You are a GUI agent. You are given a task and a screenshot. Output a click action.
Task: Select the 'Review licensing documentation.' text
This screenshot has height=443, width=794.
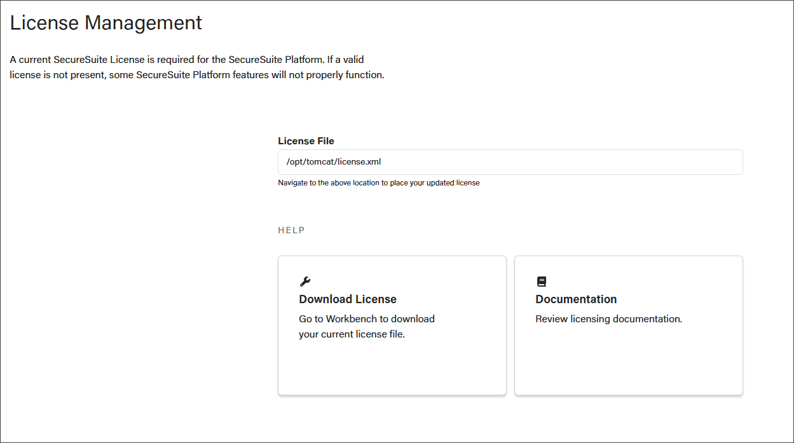609,319
